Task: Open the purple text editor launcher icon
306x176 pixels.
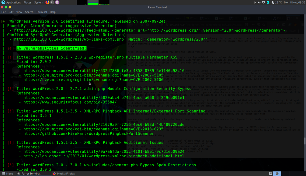Action: 57,2
